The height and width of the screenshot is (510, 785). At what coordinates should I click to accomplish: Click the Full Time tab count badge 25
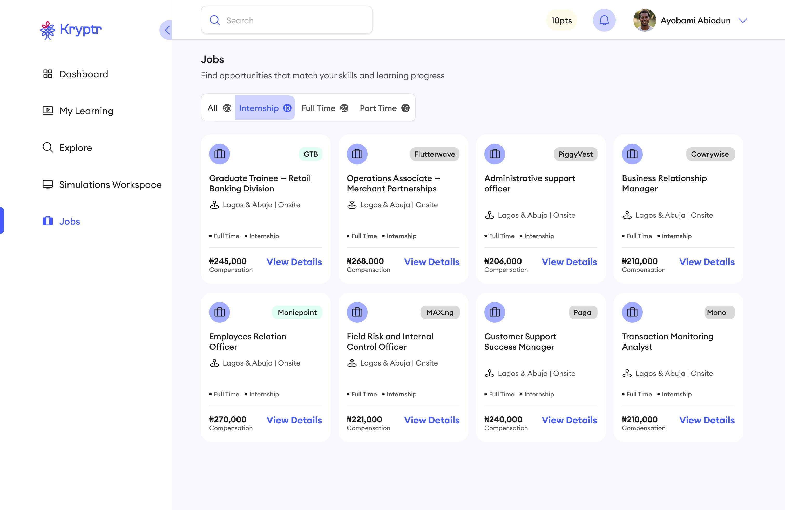tap(344, 108)
